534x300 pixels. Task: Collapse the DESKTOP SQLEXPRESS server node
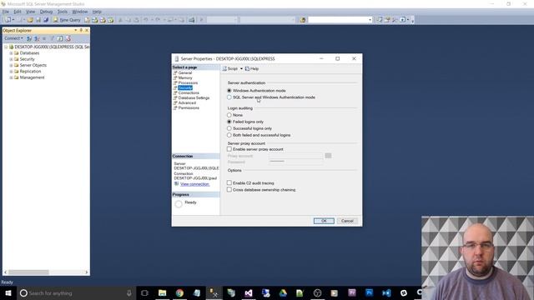point(6,47)
